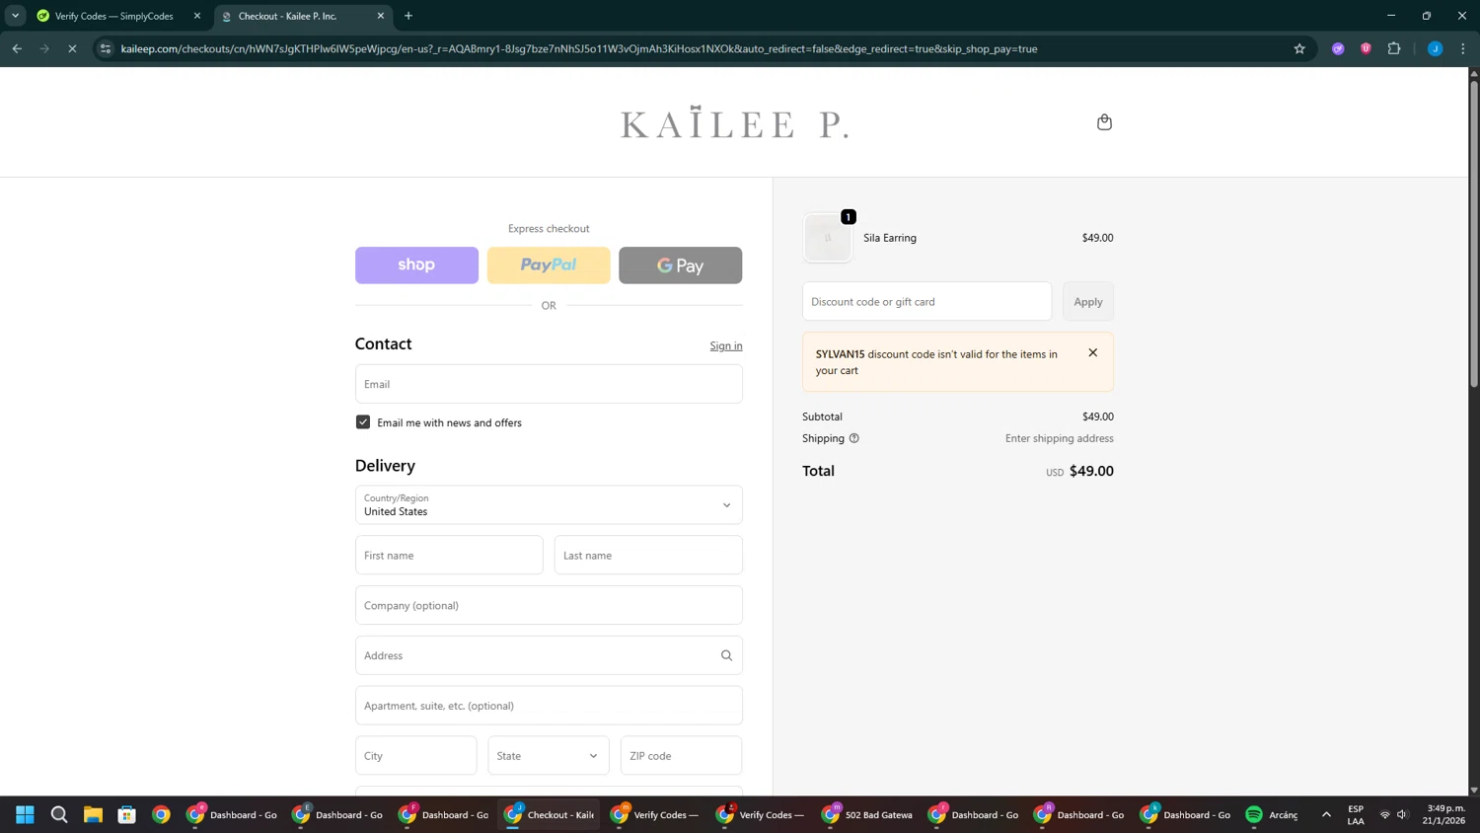This screenshot has height=833, width=1480.
Task: Focus the Last name field
Action: click(648, 556)
